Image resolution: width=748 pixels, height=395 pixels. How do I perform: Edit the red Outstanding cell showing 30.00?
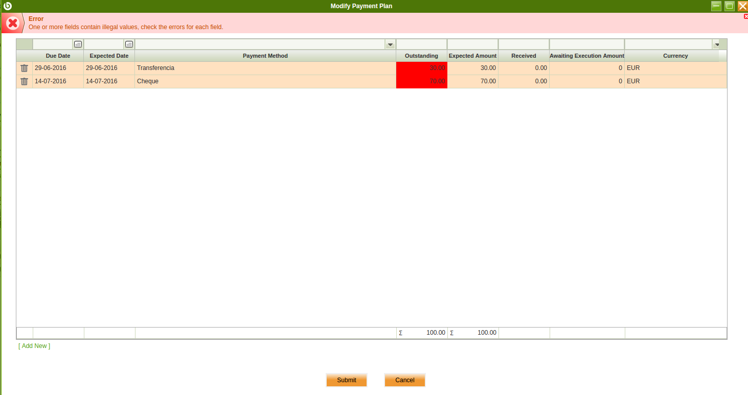(x=422, y=68)
